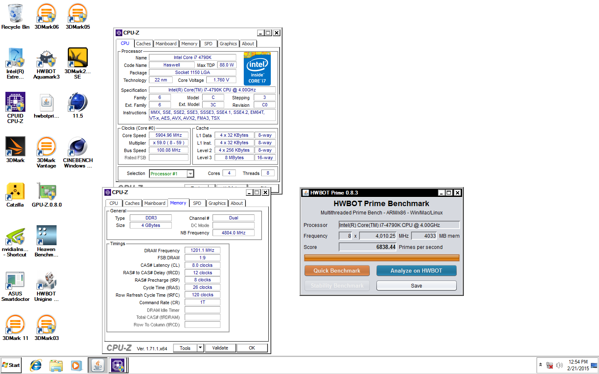Open 3DMark2001 SE desktop icon
This screenshot has width=599, height=374.
coord(78,64)
